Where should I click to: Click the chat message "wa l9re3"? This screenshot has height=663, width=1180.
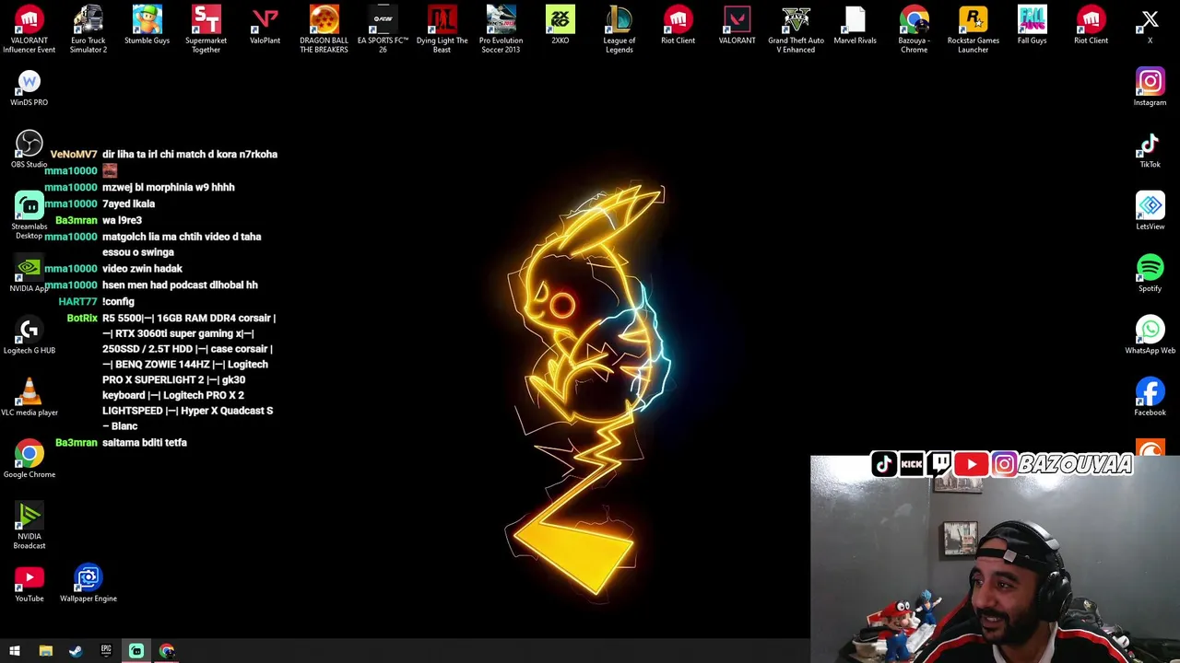point(122,220)
